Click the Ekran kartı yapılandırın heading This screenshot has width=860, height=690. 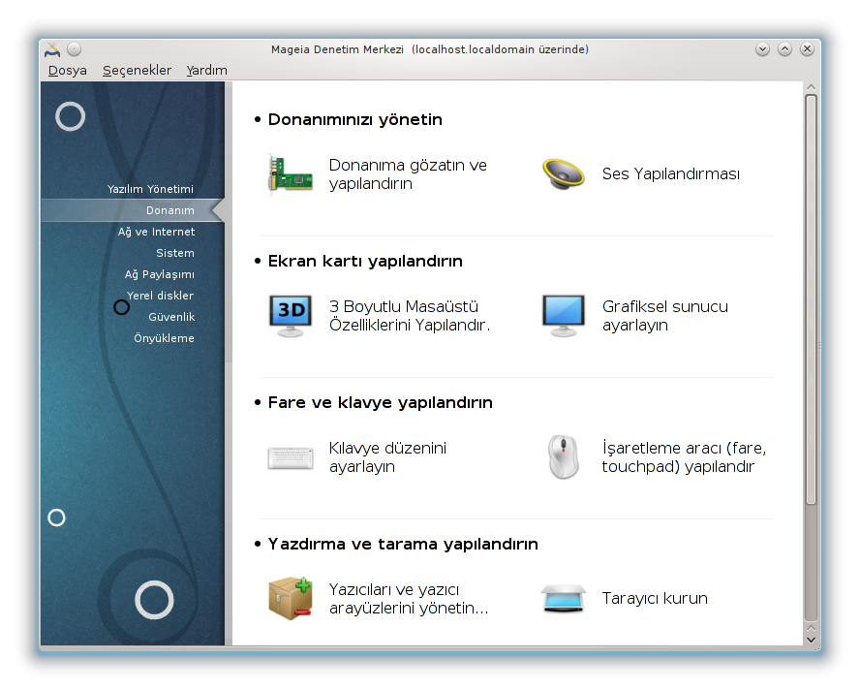[365, 261]
